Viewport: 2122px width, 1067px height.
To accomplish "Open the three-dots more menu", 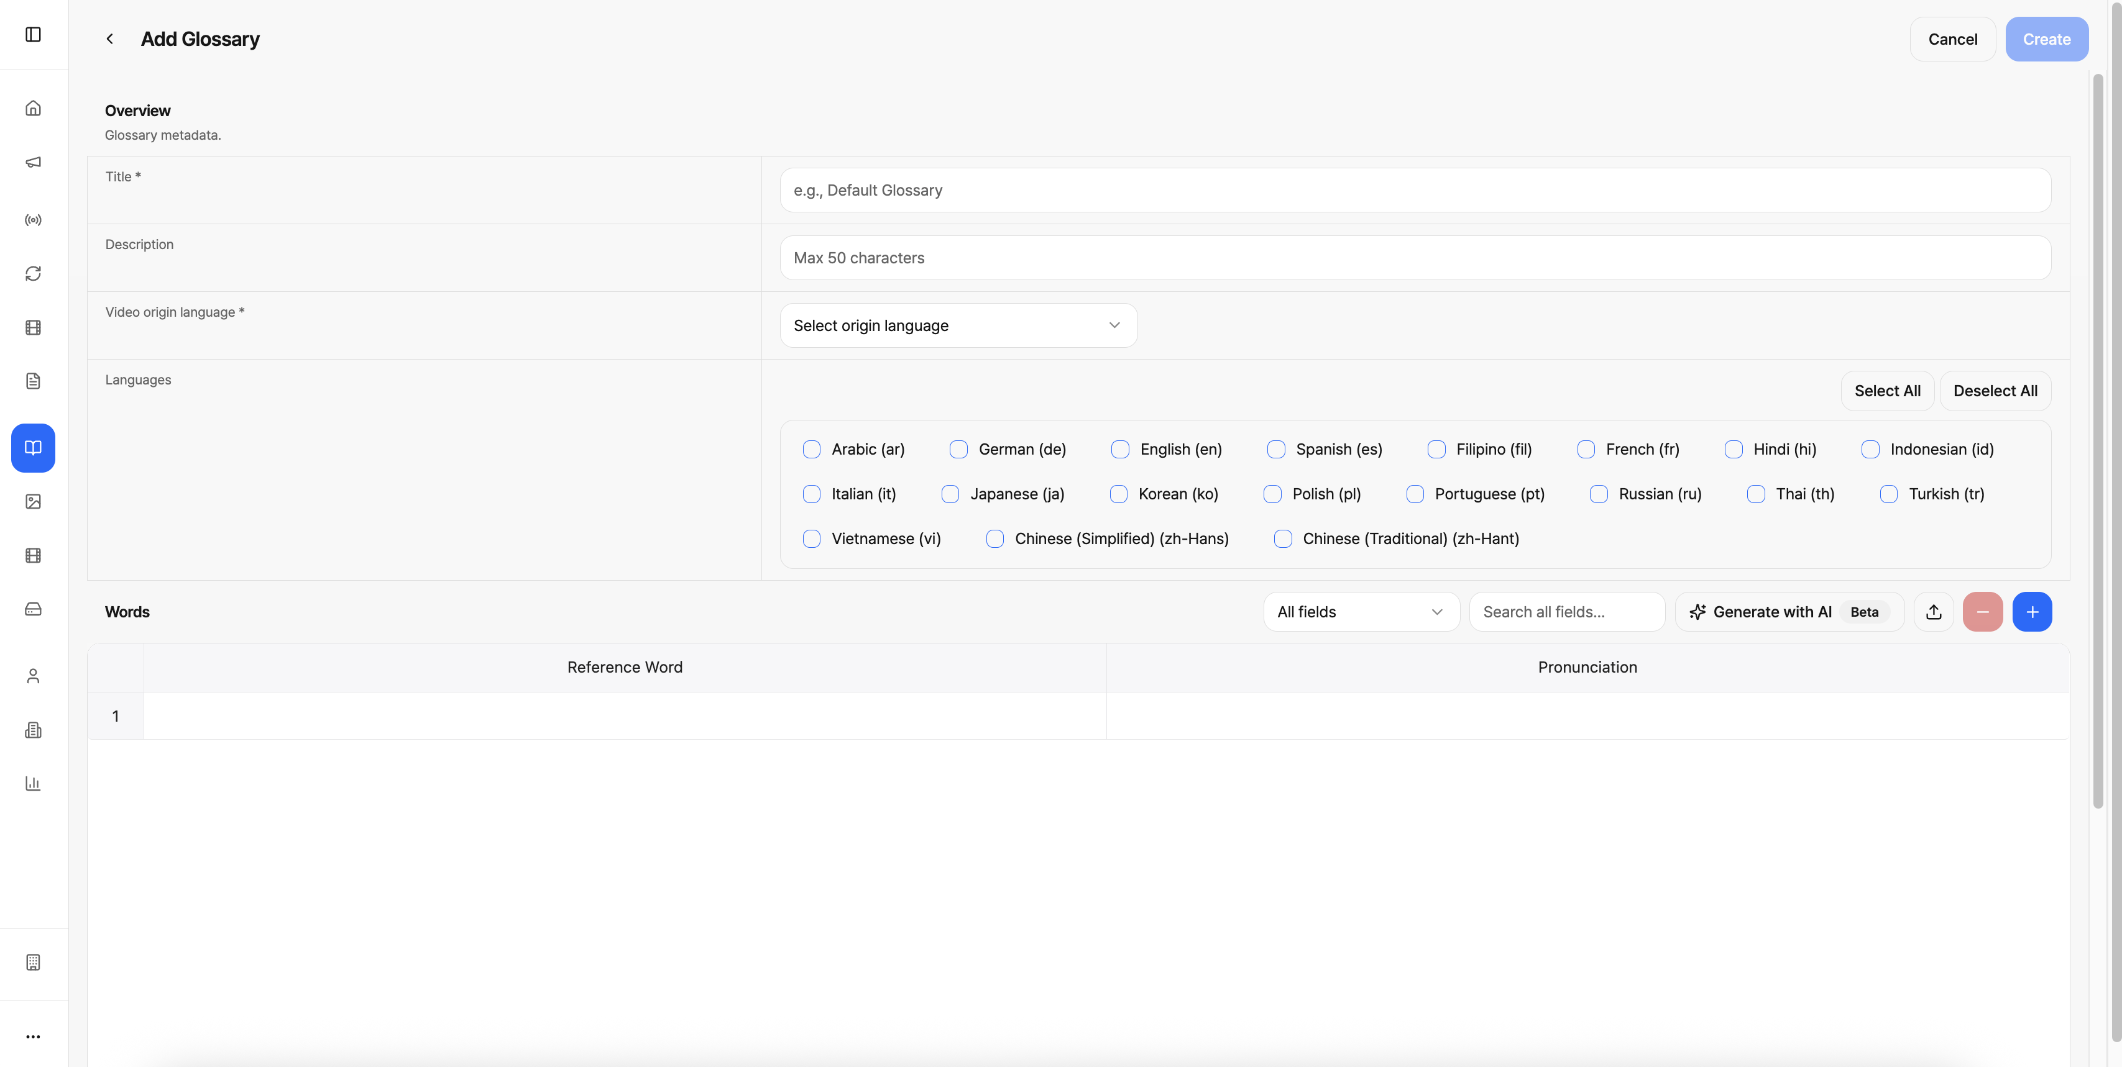I will (33, 1037).
